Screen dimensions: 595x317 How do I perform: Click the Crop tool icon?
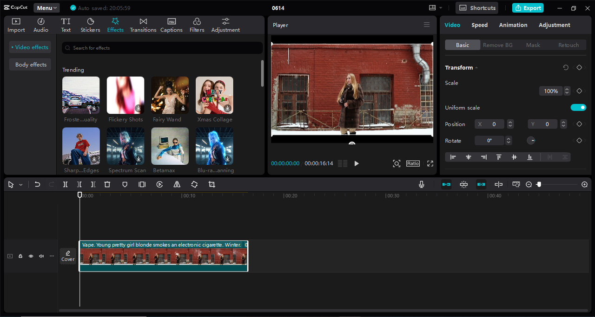(212, 184)
